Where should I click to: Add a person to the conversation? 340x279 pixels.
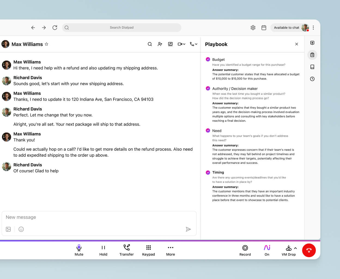tap(160, 44)
